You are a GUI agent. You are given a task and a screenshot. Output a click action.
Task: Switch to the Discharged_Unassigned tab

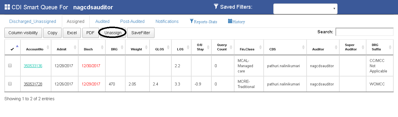click(x=33, y=21)
